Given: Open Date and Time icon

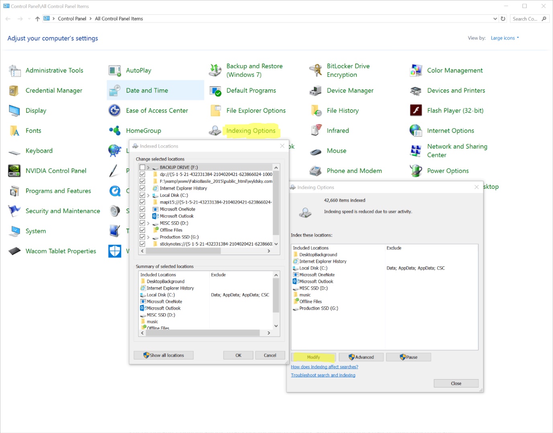Looking at the screenshot, I should [x=115, y=91].
